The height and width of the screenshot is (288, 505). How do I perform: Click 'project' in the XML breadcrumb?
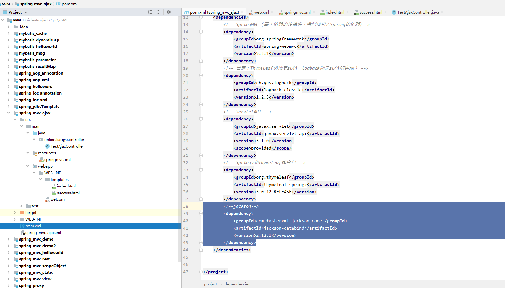pyautogui.click(x=211, y=284)
